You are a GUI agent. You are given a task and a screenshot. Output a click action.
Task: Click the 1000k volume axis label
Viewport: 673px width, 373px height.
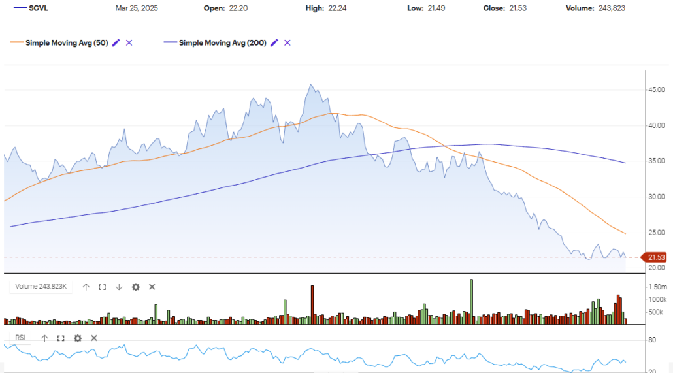(657, 300)
